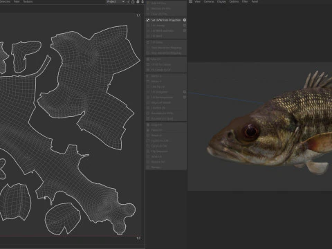Open the Texture menu above UV editor
This screenshot has width=332, height=249.
(x=28, y=1)
